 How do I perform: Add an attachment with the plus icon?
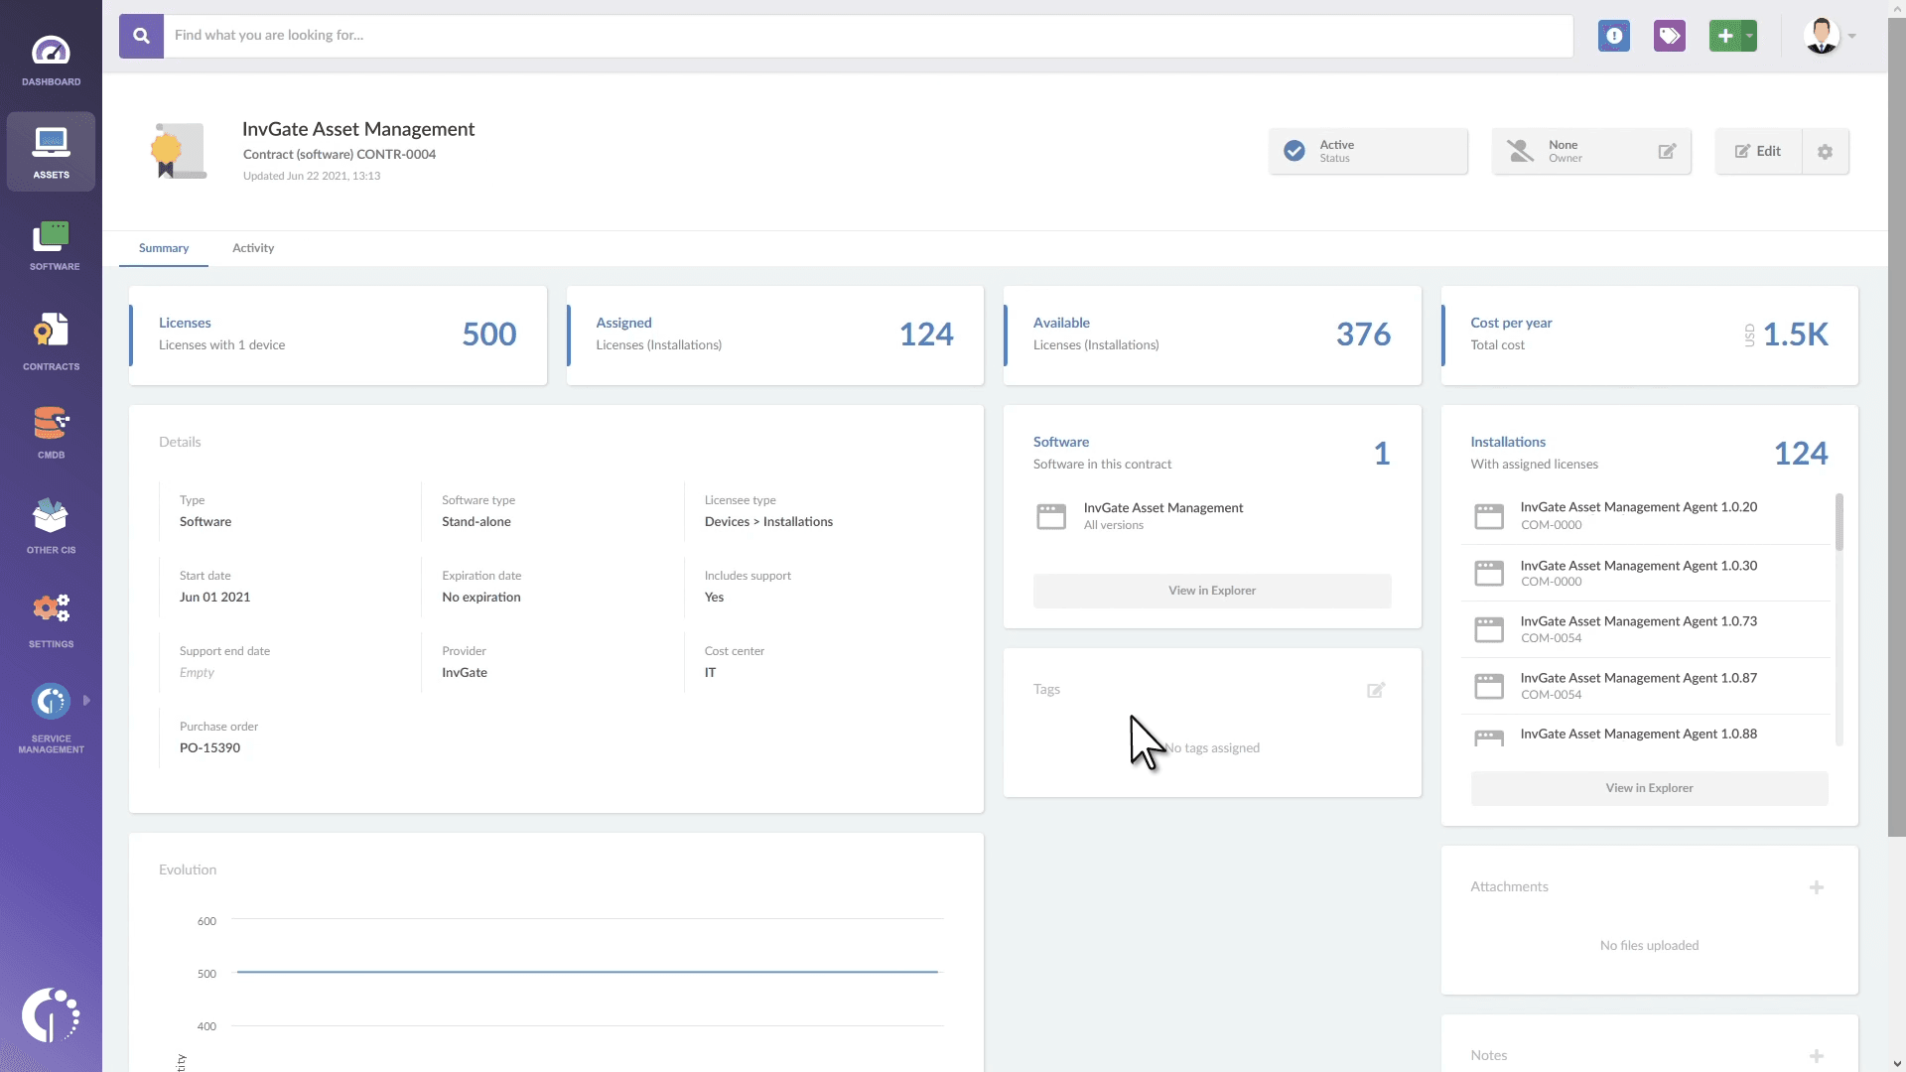[1817, 887]
